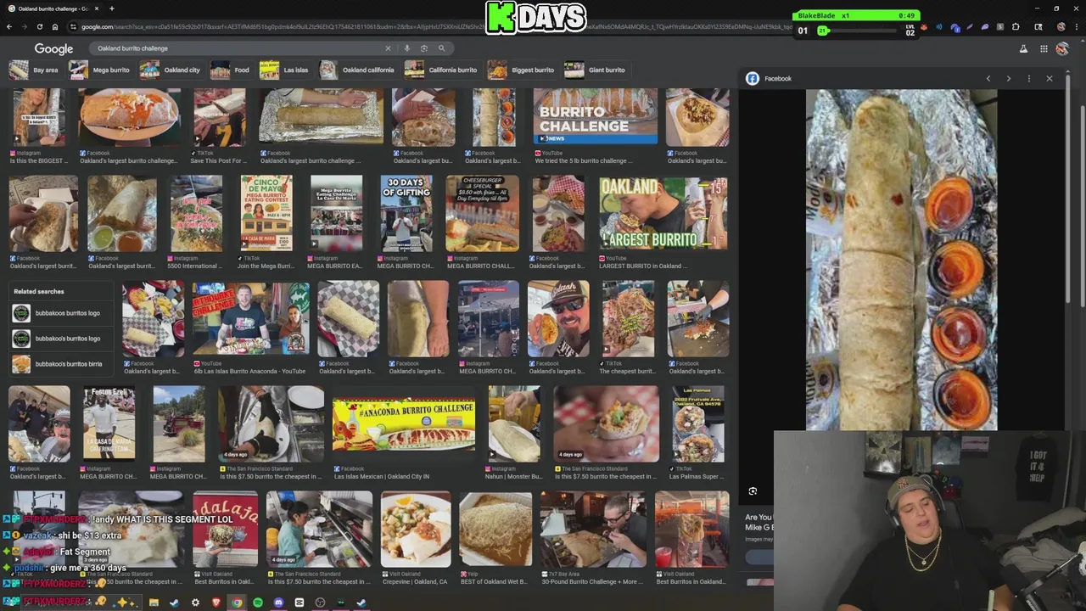1086x611 pixels.
Task: Click the Las Palmas Super TikTok result
Action: coord(697,424)
